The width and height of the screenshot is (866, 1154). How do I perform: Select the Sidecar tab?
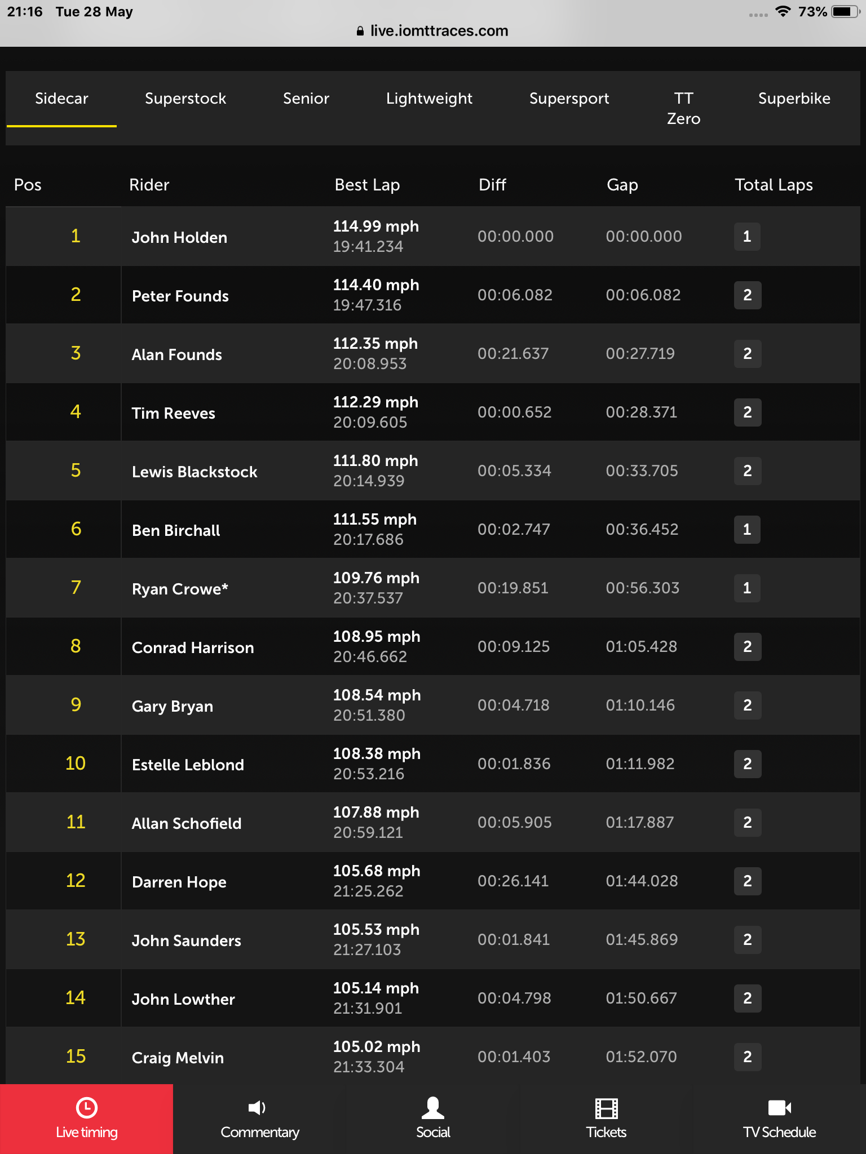click(x=61, y=99)
